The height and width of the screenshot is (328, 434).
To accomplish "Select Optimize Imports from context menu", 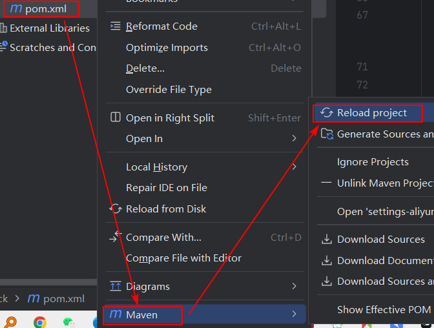I will tap(167, 48).
